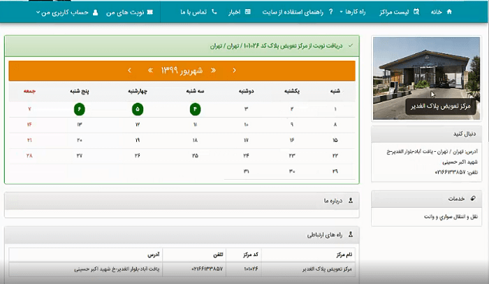
Task: Click the جمعه column header
Action: [29, 91]
